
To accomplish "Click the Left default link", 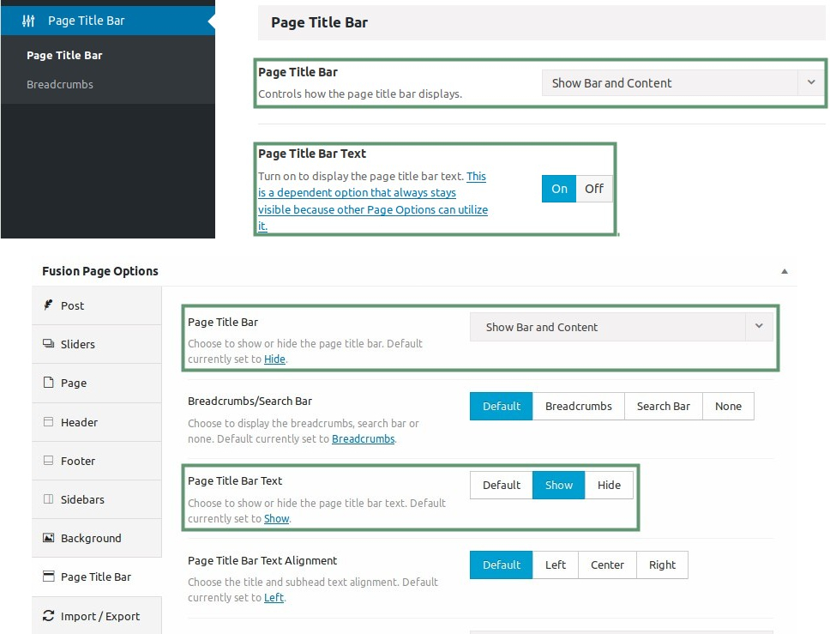I will [x=274, y=598].
